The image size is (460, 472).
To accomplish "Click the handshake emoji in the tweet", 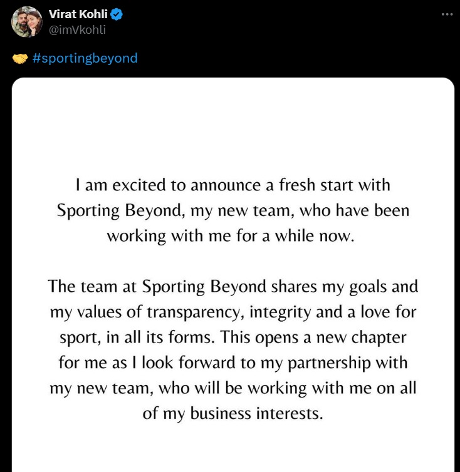I will 20,58.
